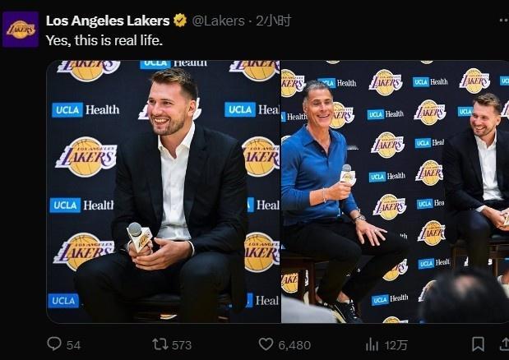The image size is (509, 360).
Task: Click the 54 replies count
Action: (x=74, y=345)
